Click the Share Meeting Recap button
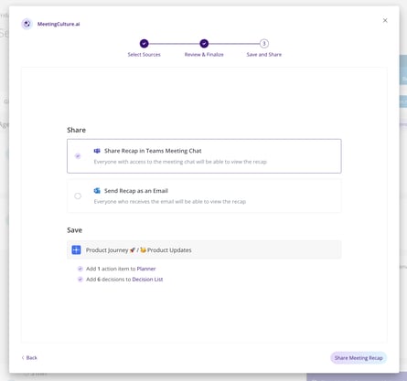 [359, 358]
